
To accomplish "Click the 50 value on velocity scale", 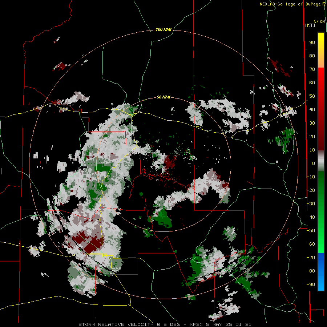I will tap(312, 96).
